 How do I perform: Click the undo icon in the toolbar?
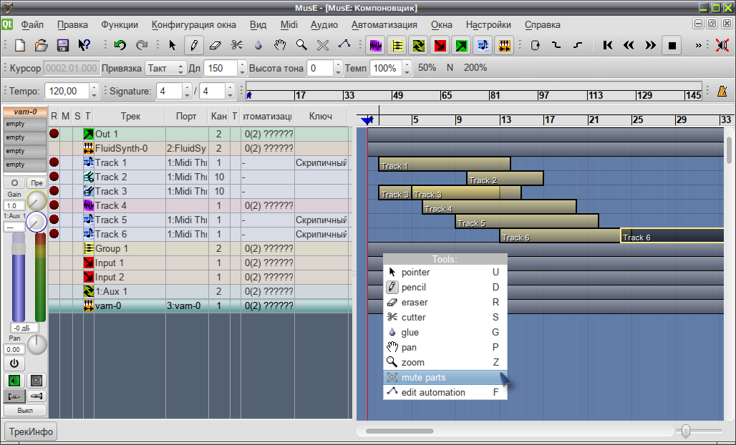(x=120, y=46)
